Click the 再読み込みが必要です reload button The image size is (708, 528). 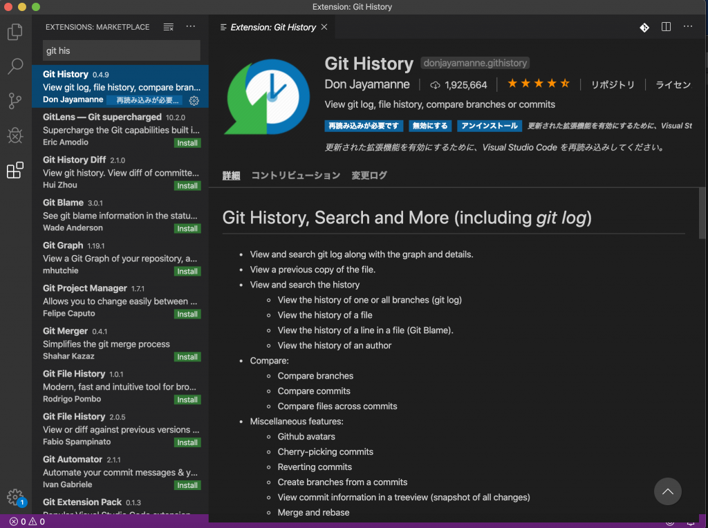pos(364,126)
